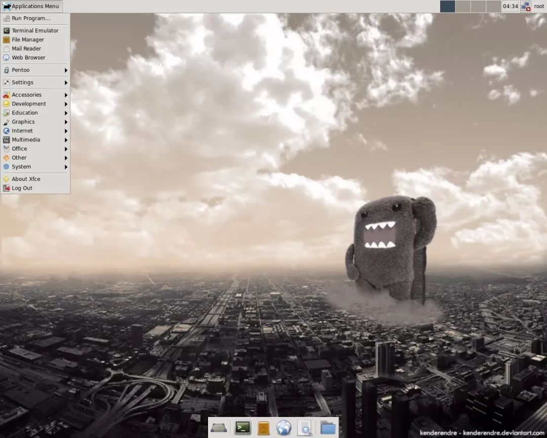Switch to the second workspace in the pager
Viewport: 547px width, 438px height.
[x=463, y=7]
